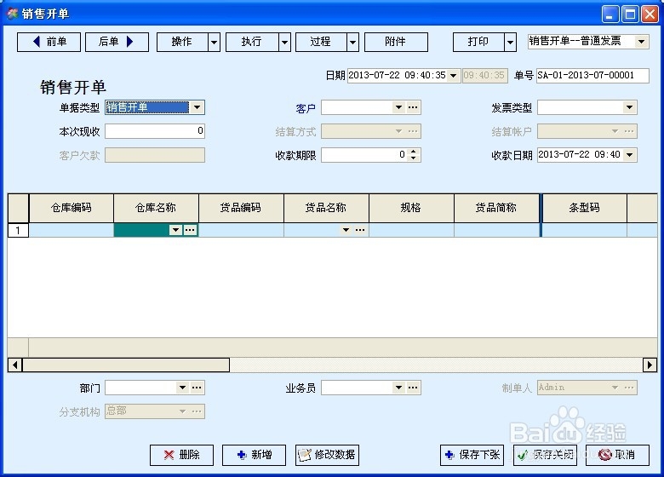
Task: Click the 规格 column header
Action: [x=411, y=208]
